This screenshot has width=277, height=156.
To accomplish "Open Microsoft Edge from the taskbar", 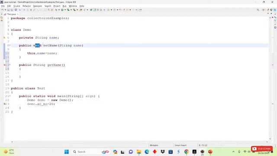I will point(147,152).
